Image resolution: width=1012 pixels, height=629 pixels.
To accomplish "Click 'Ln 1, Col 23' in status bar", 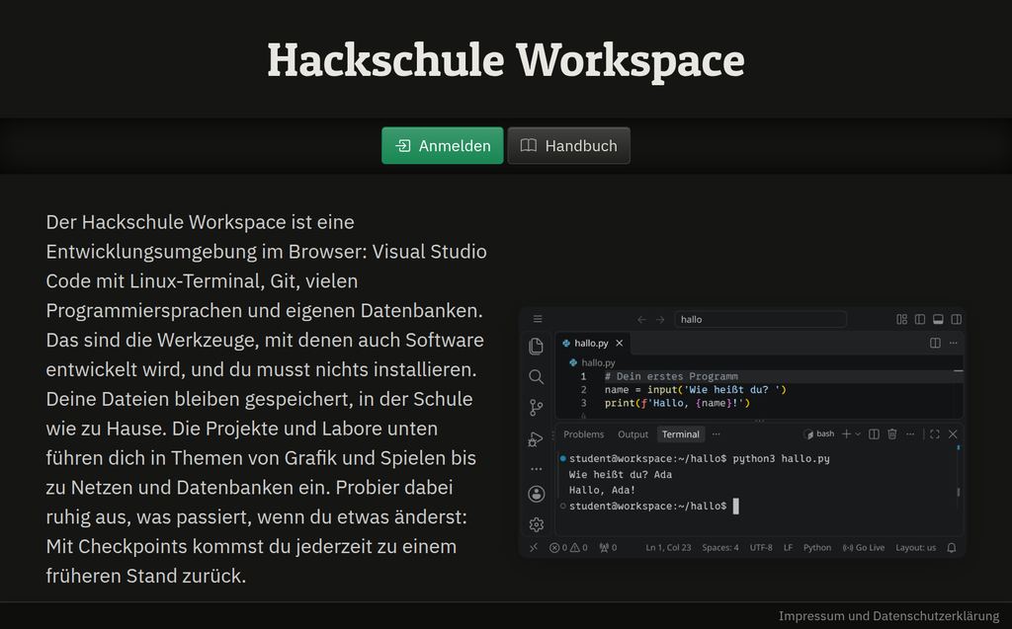I will click(668, 548).
